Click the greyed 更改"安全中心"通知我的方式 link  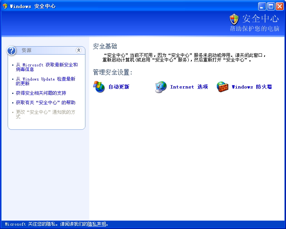[45, 114]
